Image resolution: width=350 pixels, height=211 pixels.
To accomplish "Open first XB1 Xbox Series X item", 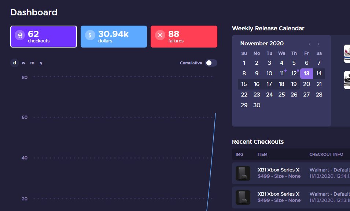I will [278, 170].
